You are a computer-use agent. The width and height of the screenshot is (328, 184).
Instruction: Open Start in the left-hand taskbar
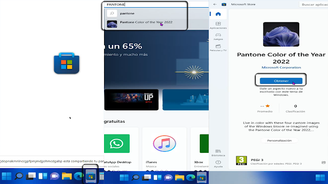tap(7, 176)
